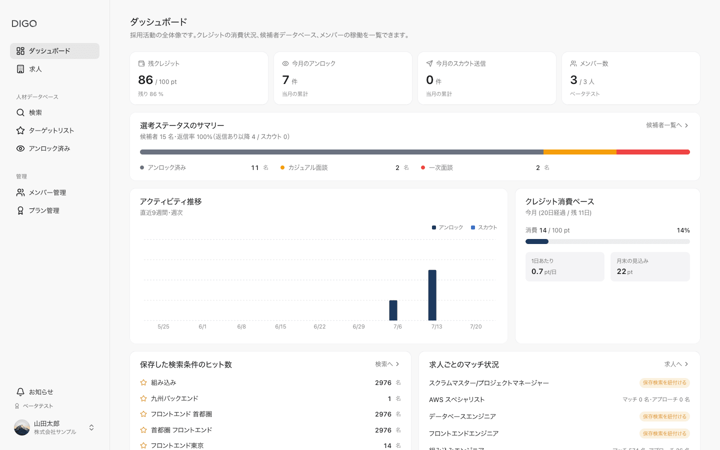The width and height of the screenshot is (720, 450).
Task: Select the フロントエンド 首都圏 saved search
Action: [x=270, y=414]
